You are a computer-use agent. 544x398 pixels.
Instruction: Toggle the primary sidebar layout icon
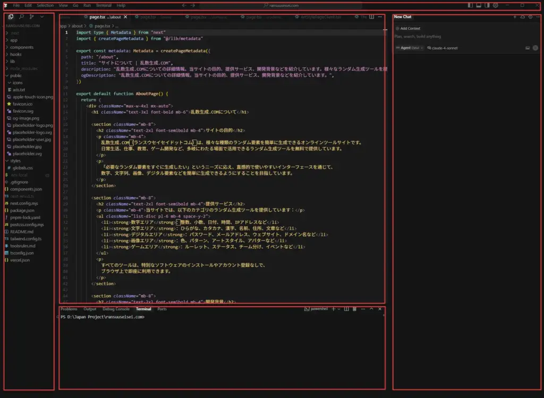pos(470,5)
